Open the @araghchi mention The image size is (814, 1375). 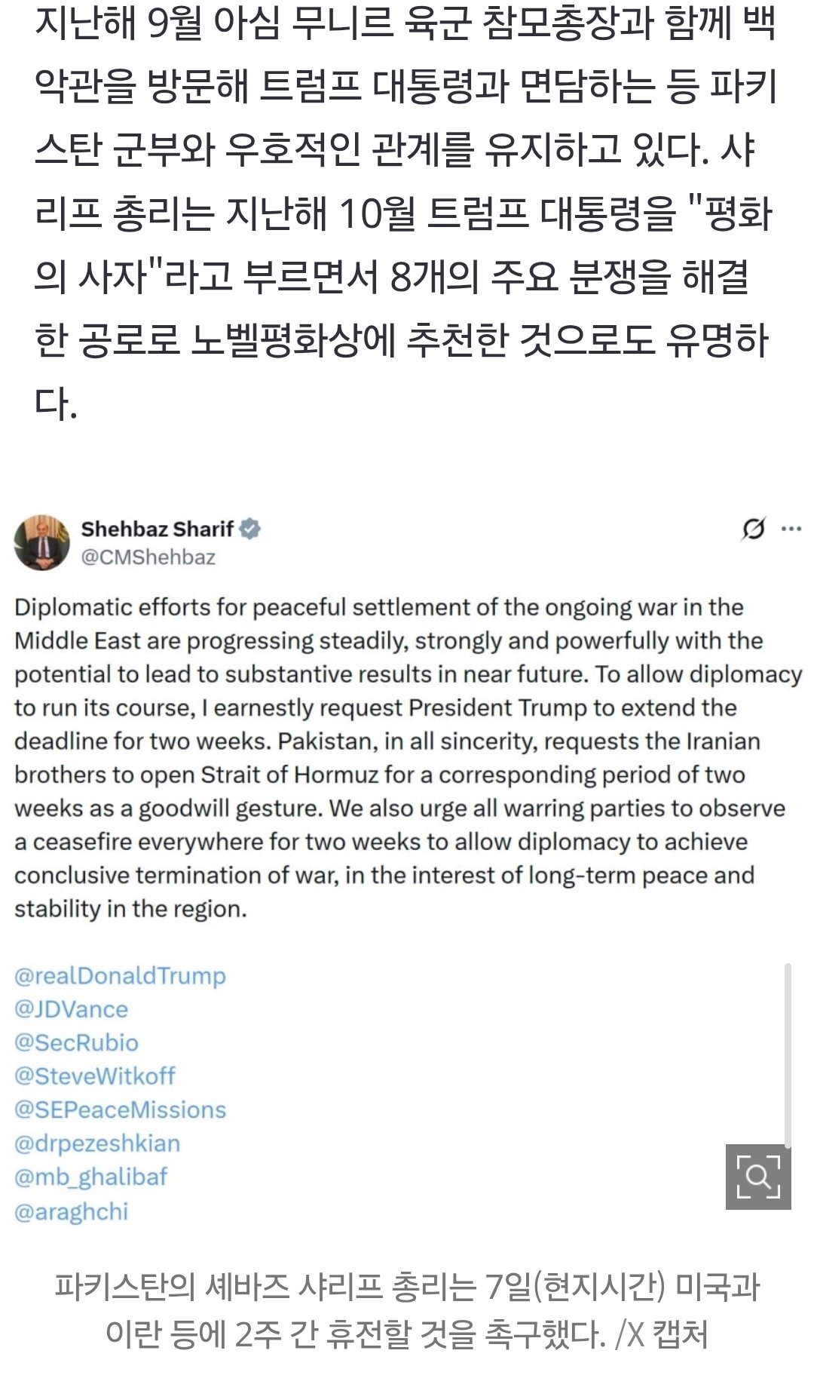(x=72, y=1211)
